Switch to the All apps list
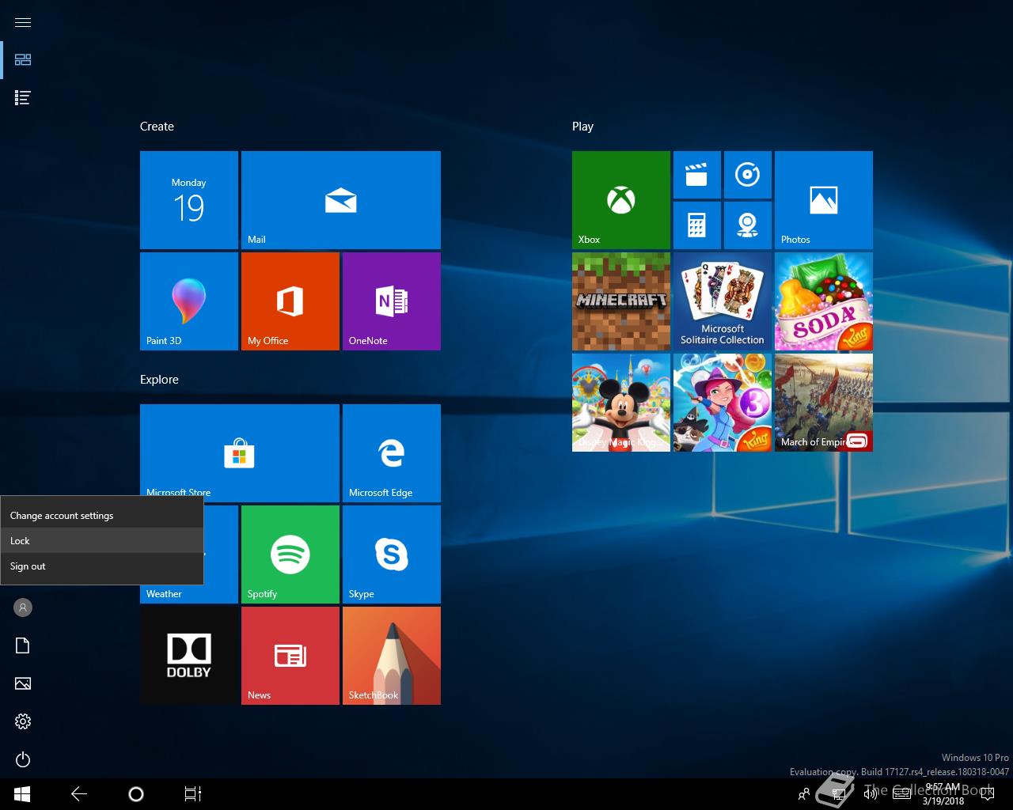 click(x=23, y=98)
